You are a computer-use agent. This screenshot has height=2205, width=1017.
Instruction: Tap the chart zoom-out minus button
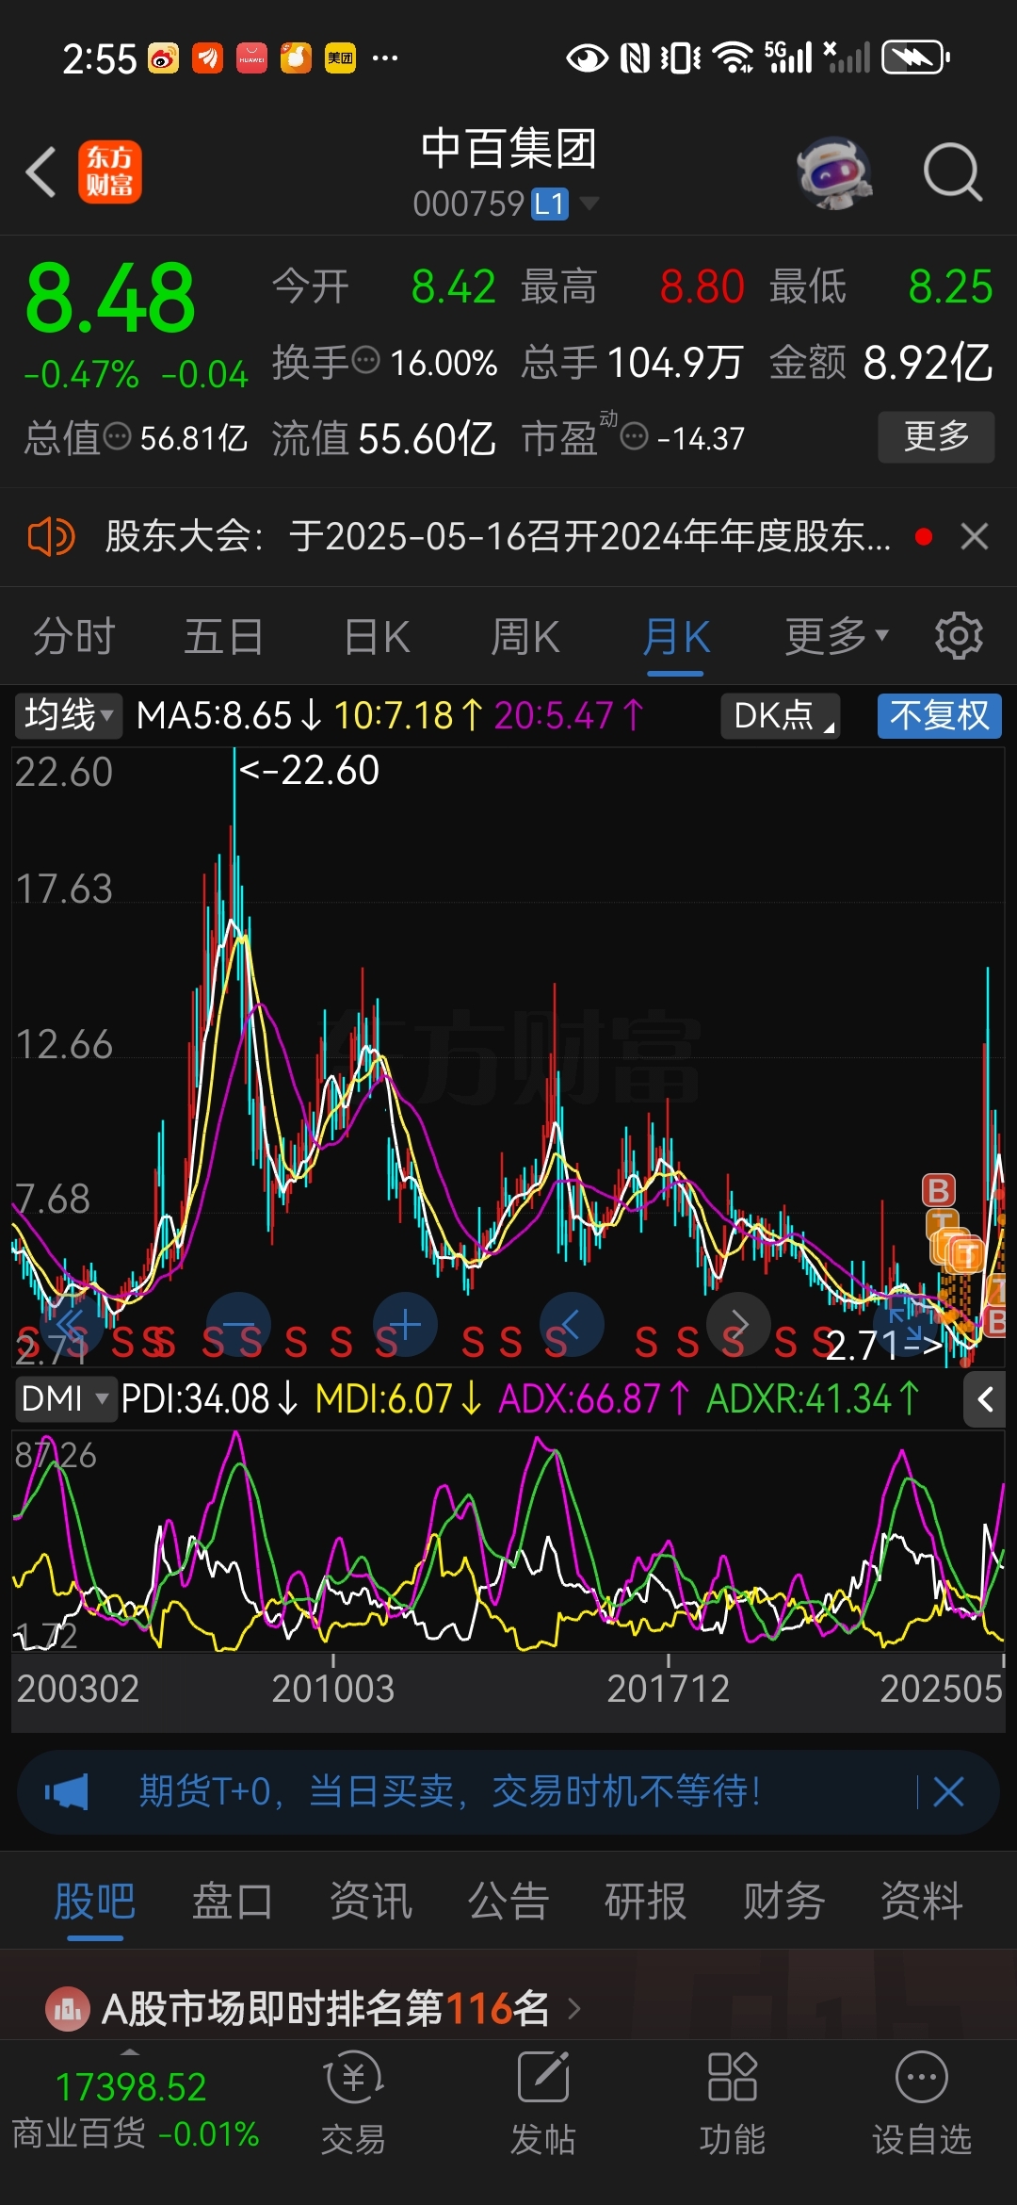click(238, 1324)
